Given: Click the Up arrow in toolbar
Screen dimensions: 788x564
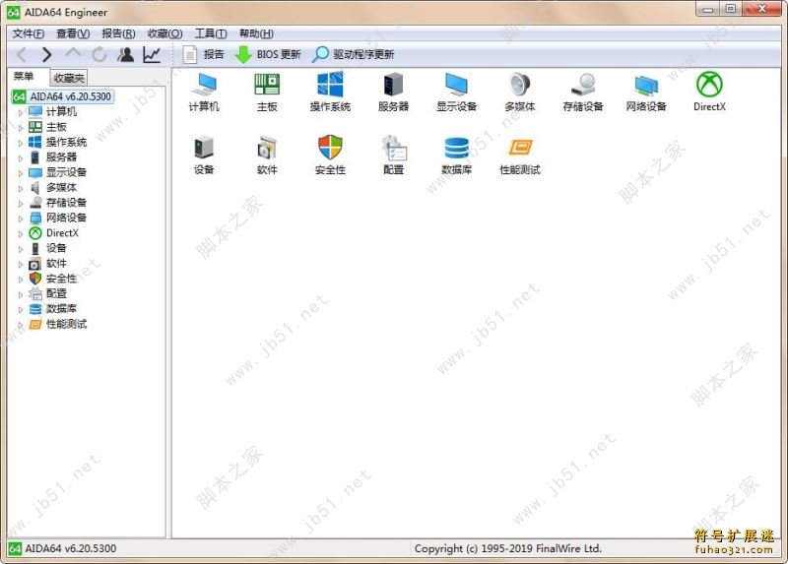Looking at the screenshot, I should pyautogui.click(x=73, y=54).
